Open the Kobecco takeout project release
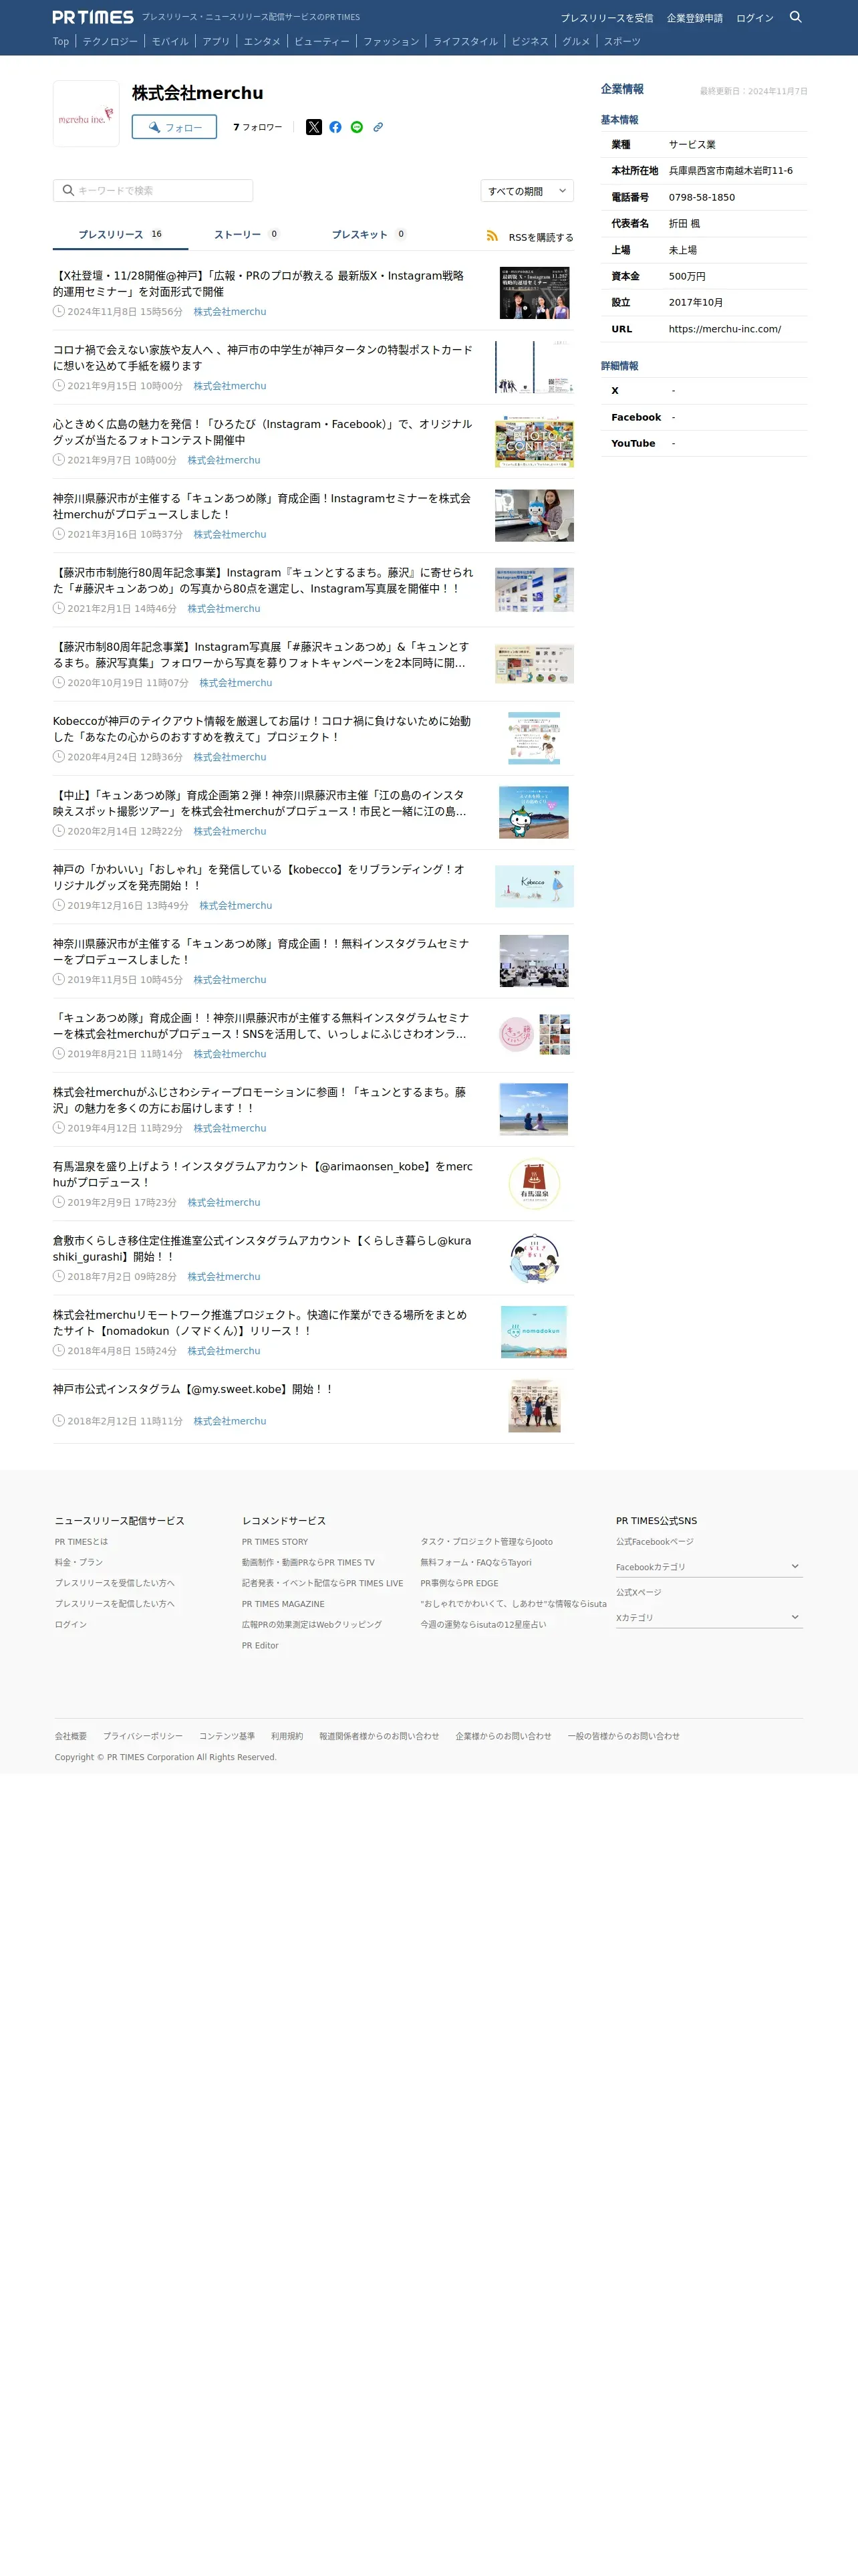858x2576 pixels. pos(262,729)
